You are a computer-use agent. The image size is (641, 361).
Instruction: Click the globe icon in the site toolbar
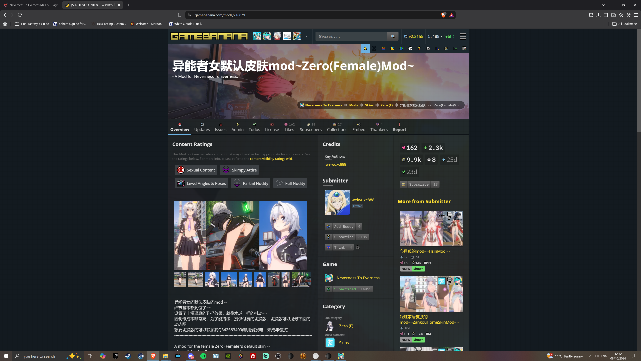click(401, 48)
